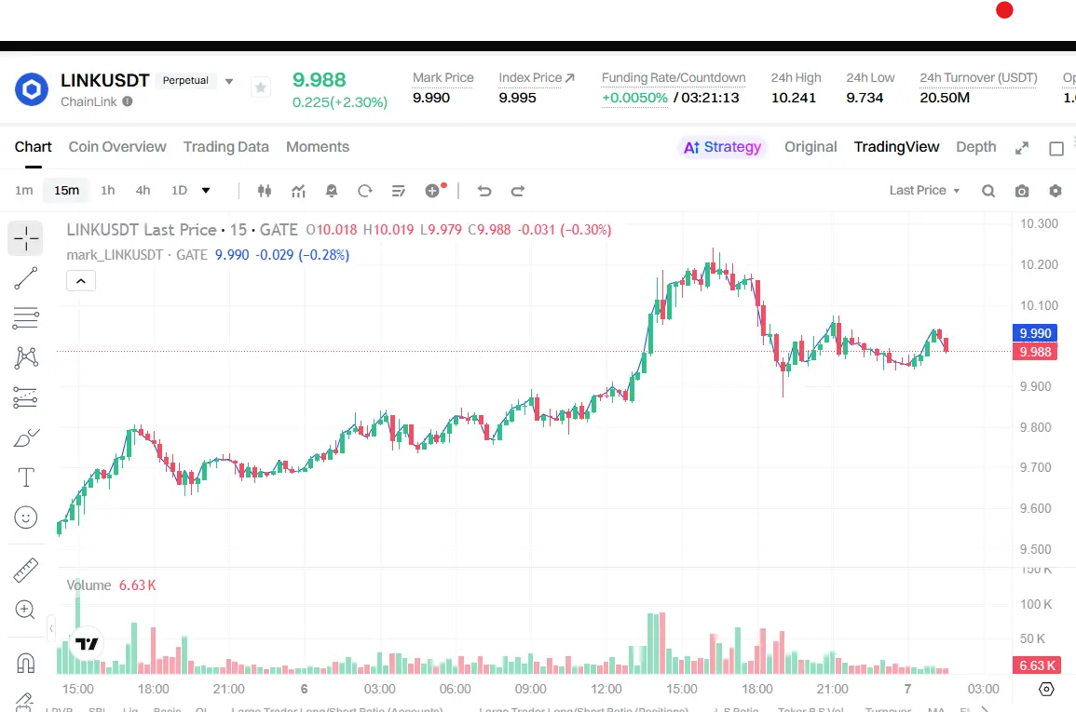Expand chart to fullscreen arrows icon
1076x712 pixels.
pyautogui.click(x=1022, y=147)
